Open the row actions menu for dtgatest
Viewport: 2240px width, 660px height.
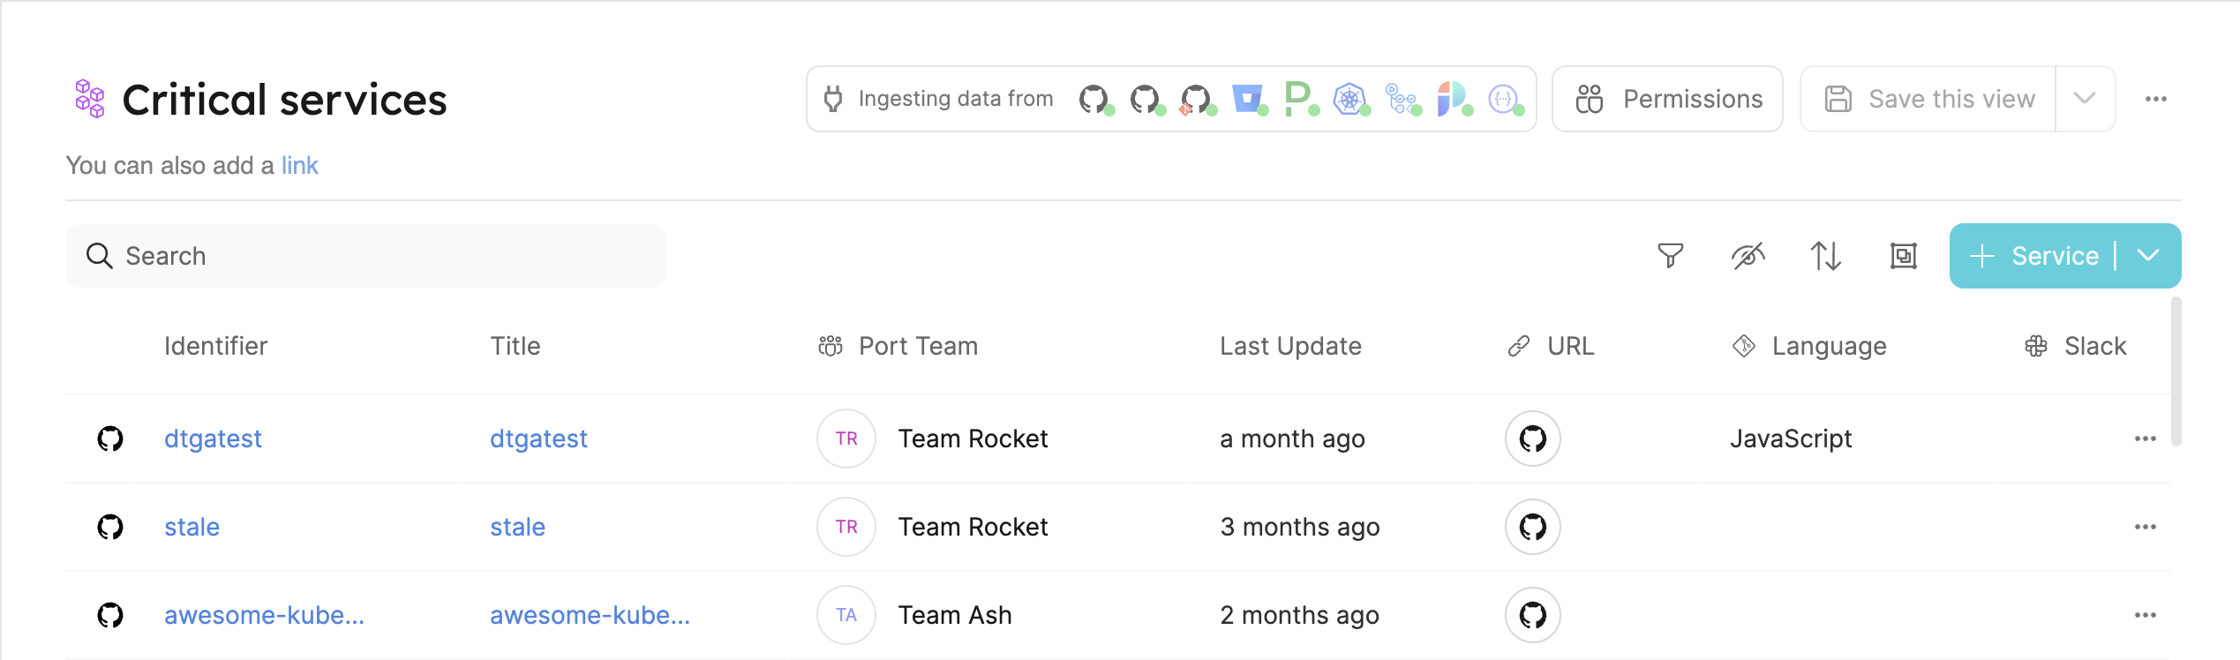click(2145, 439)
